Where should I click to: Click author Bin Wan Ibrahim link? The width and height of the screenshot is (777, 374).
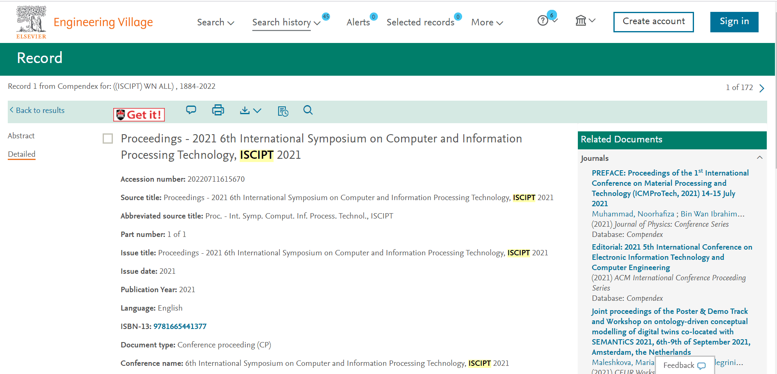click(712, 214)
